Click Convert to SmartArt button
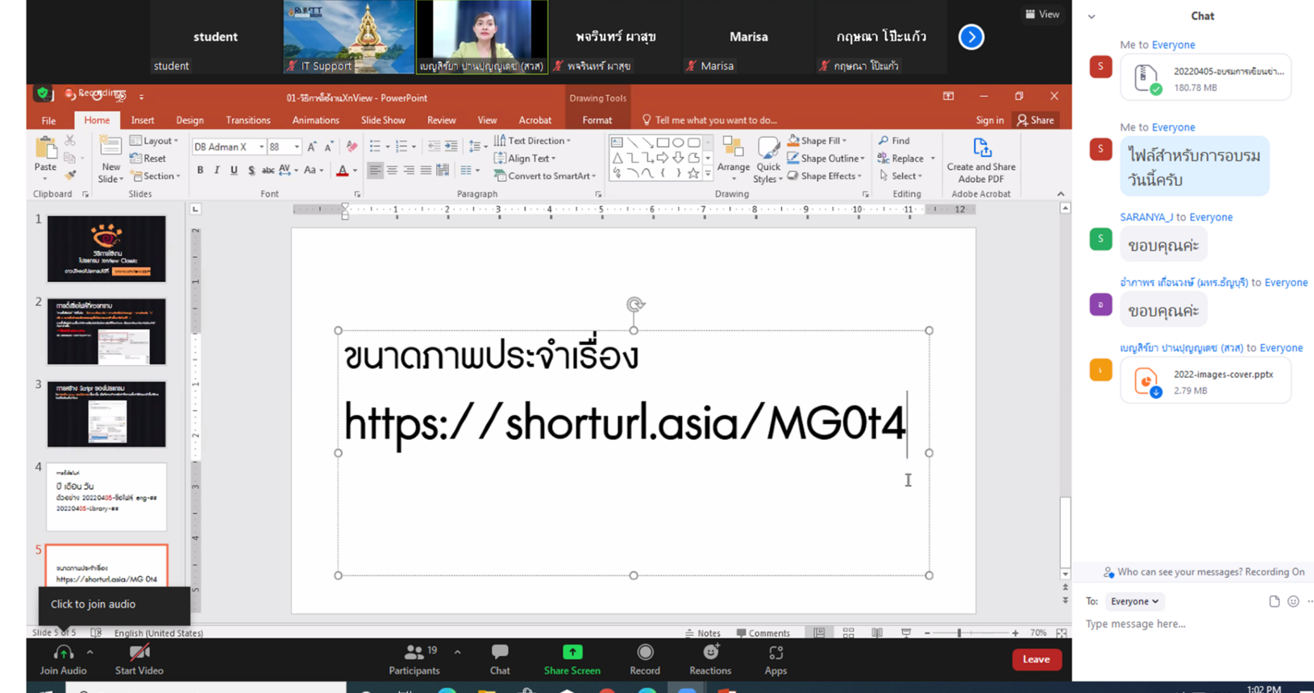The height and width of the screenshot is (693, 1314). [x=545, y=176]
